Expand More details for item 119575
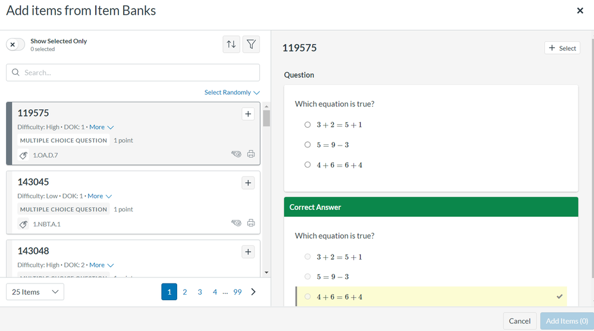 (101, 127)
